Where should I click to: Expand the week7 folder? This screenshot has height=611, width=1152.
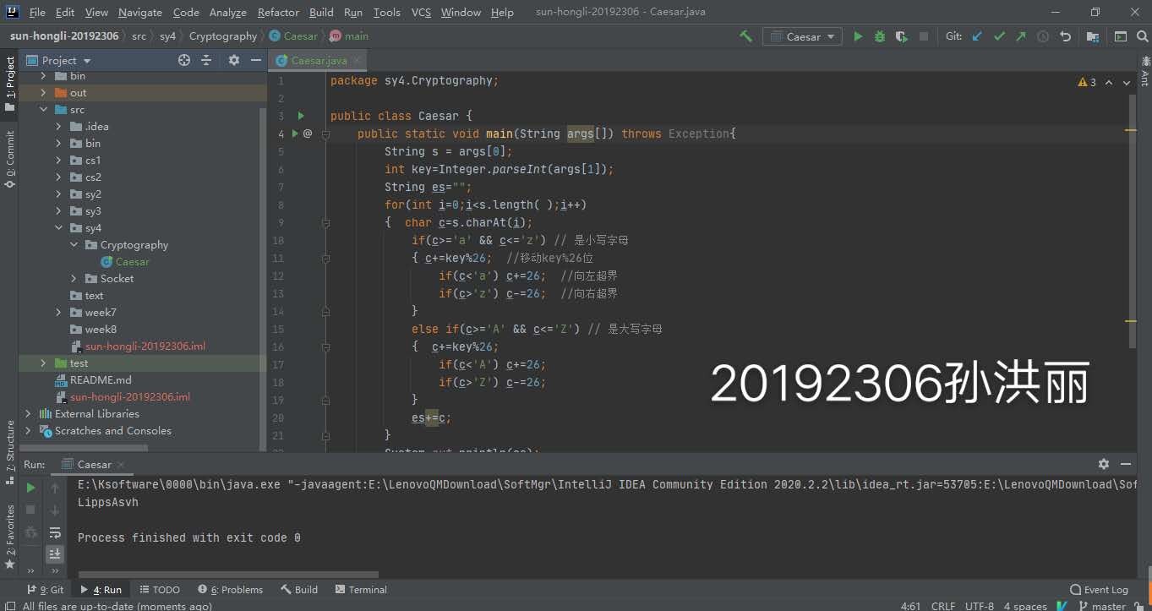click(59, 313)
